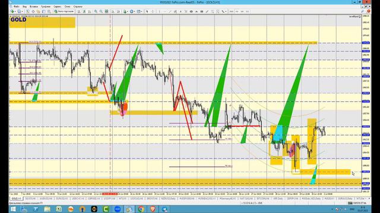Image resolution: width=380 pixels, height=213 pixels.
Task: Expand the Profiles dropdown arrow
Action: point(23,11)
